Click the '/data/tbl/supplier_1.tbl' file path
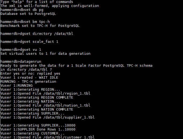This screenshot has width=183, height=139. [69, 117]
